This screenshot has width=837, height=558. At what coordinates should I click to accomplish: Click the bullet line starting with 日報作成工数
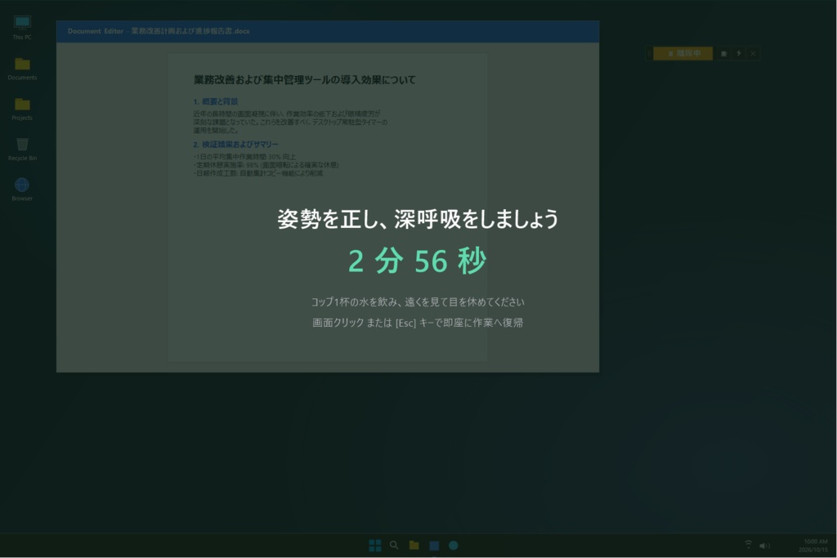[x=257, y=173]
